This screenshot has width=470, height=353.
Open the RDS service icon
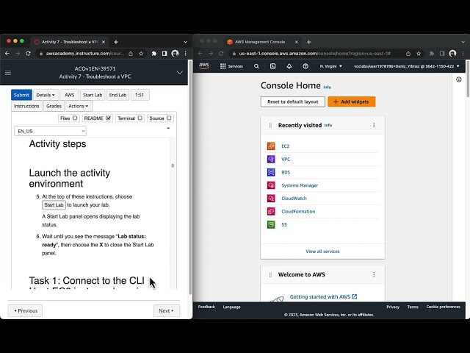tap(271, 172)
